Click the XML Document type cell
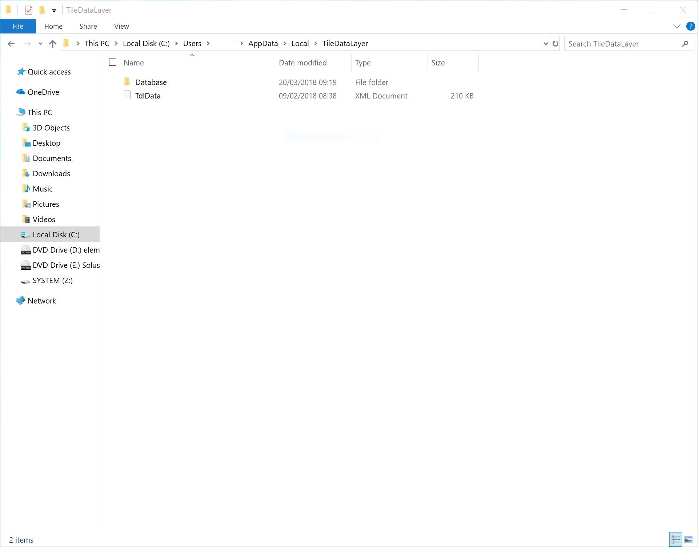698x547 pixels. 381,96
